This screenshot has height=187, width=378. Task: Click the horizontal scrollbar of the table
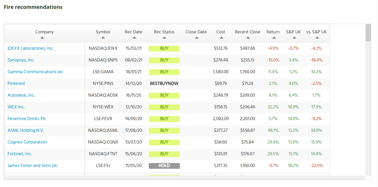[184, 178]
